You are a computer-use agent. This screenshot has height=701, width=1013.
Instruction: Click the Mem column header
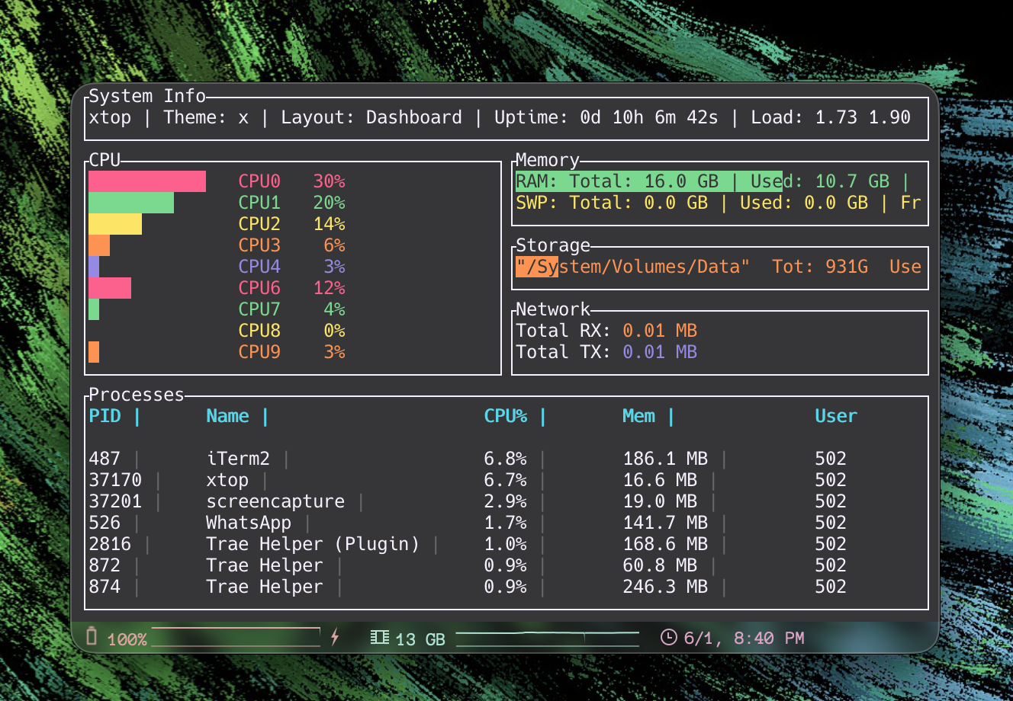coord(638,416)
